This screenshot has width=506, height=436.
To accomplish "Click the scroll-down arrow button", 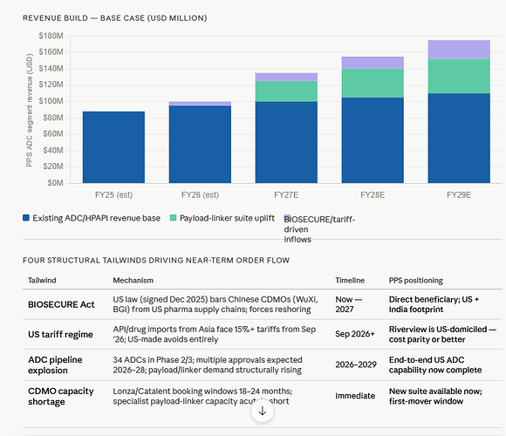I will tap(263, 411).
